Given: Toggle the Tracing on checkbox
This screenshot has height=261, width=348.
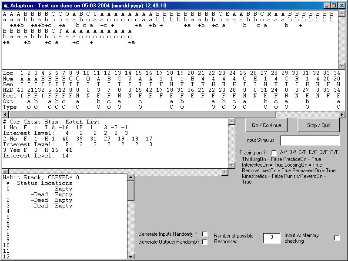Looking at the screenshot, I should [x=274, y=153].
